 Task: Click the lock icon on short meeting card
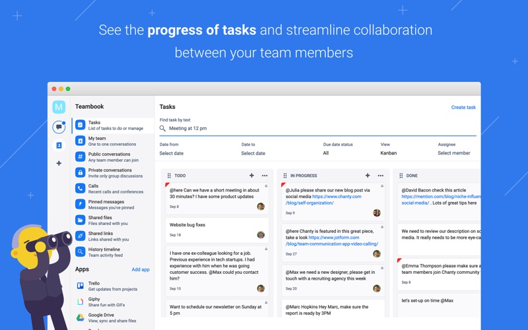(266, 186)
